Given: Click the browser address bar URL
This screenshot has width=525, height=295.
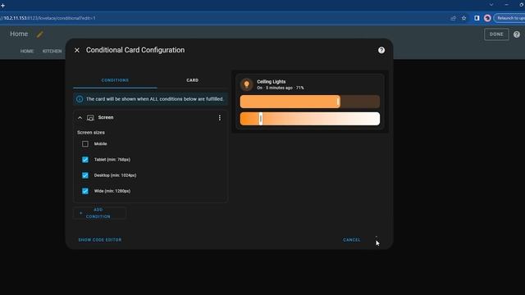Looking at the screenshot, I should (48, 18).
